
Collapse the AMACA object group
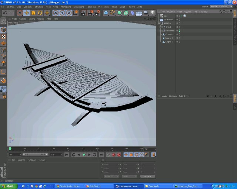click(x=159, y=23)
